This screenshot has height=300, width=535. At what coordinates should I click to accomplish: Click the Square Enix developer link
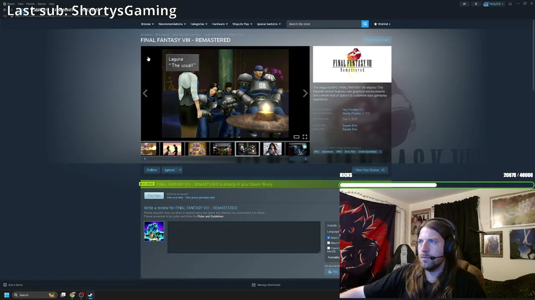click(350, 125)
